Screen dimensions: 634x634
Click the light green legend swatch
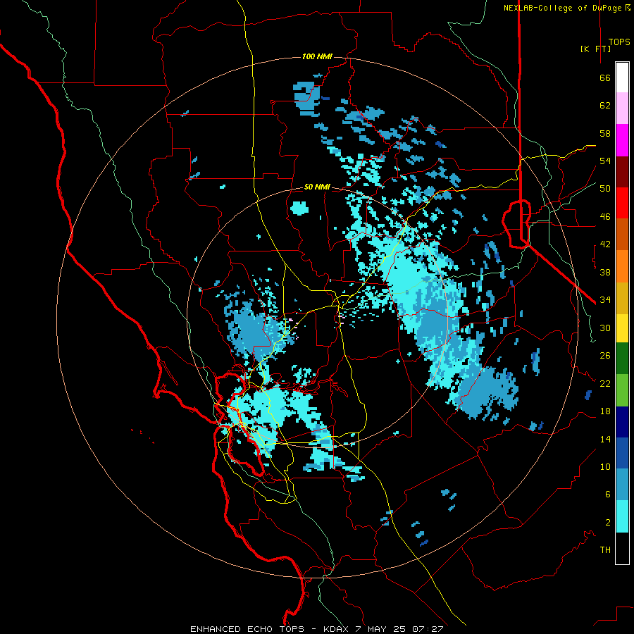(x=622, y=390)
